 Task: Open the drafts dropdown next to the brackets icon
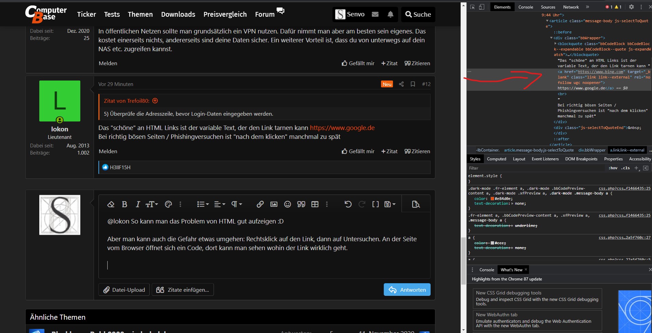coord(390,204)
